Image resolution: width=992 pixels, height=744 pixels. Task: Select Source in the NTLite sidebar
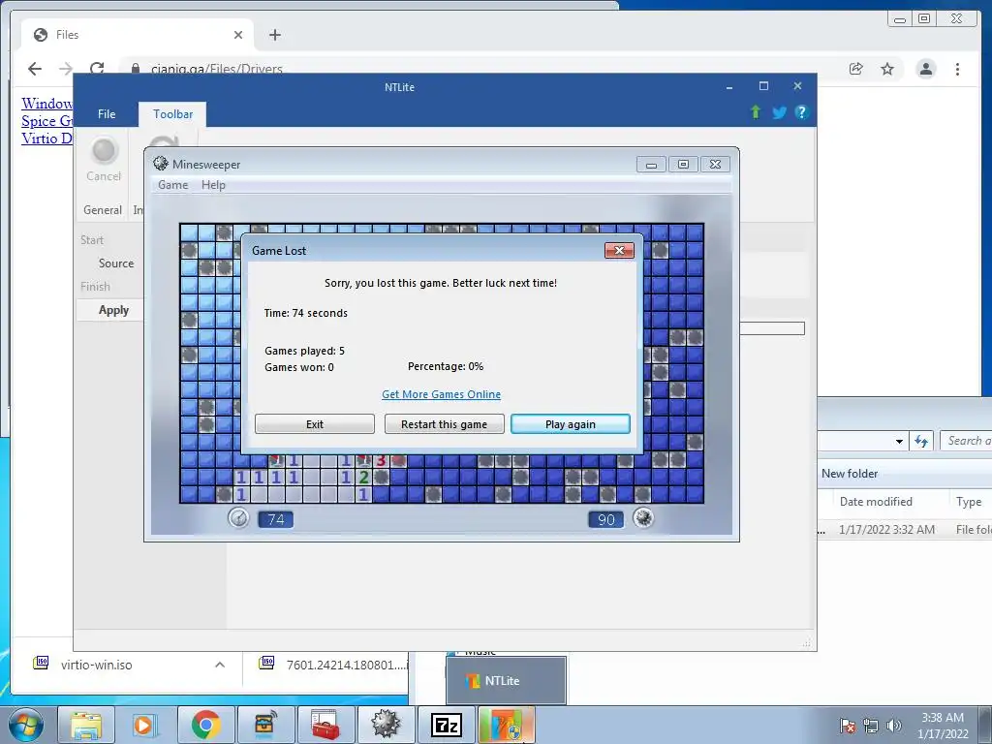click(116, 263)
